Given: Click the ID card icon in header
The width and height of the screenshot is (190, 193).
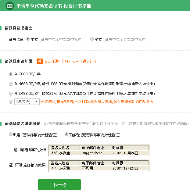Looking at the screenshot, I should tap(10, 6).
